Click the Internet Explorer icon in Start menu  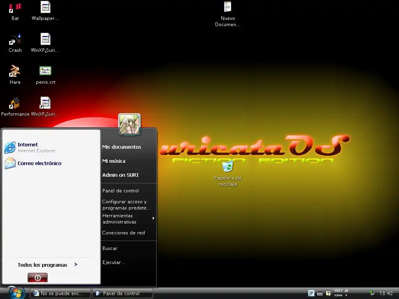pos(10,148)
